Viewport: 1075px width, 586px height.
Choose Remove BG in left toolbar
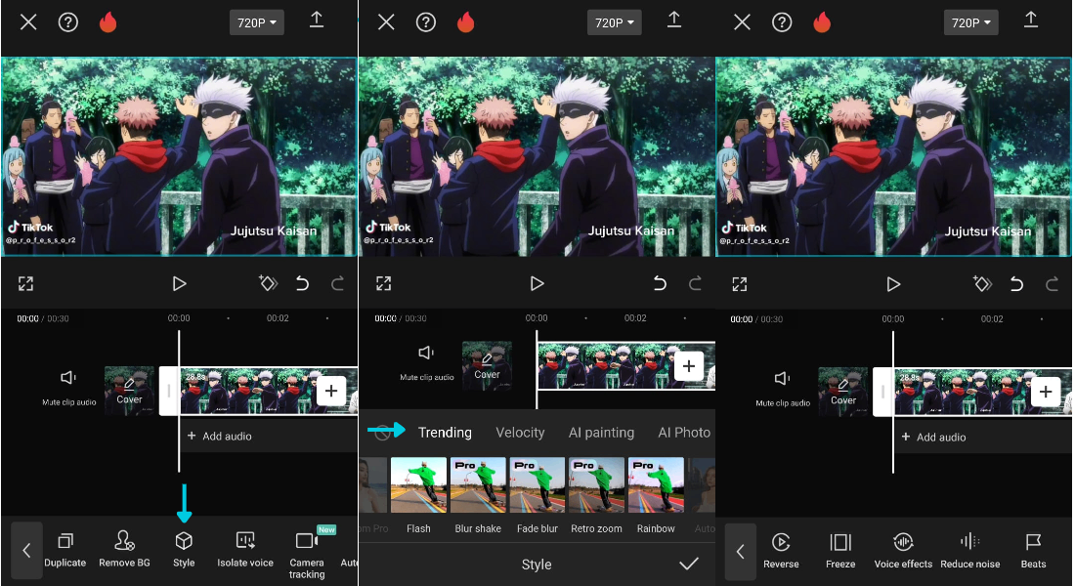pos(124,549)
